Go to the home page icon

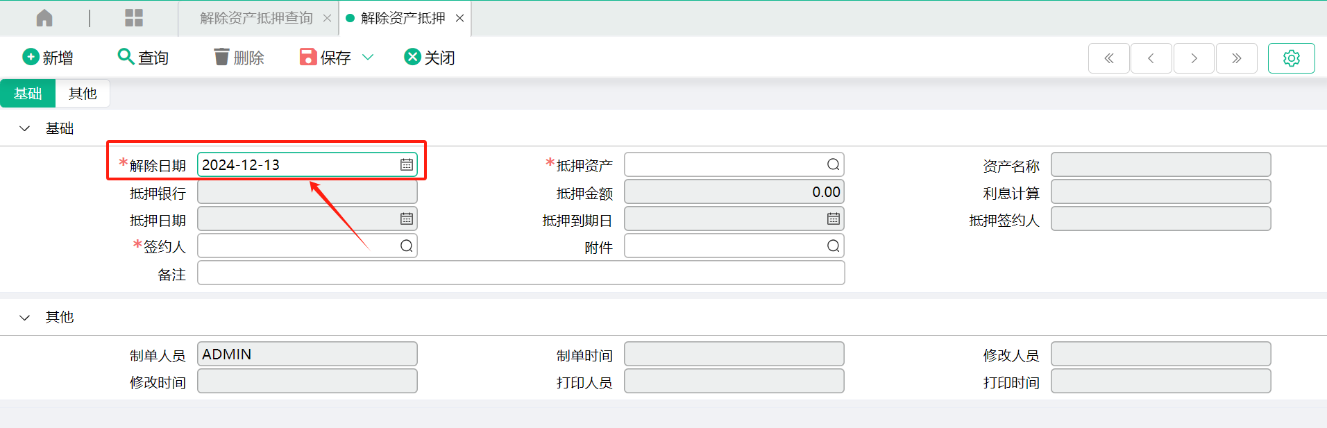44,18
